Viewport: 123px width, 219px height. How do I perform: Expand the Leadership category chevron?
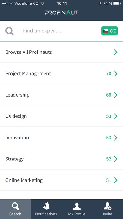pyautogui.click(x=115, y=95)
